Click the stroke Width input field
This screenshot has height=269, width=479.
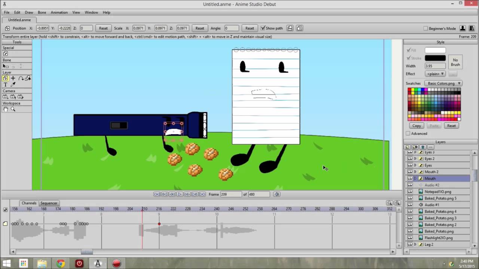tap(435, 66)
